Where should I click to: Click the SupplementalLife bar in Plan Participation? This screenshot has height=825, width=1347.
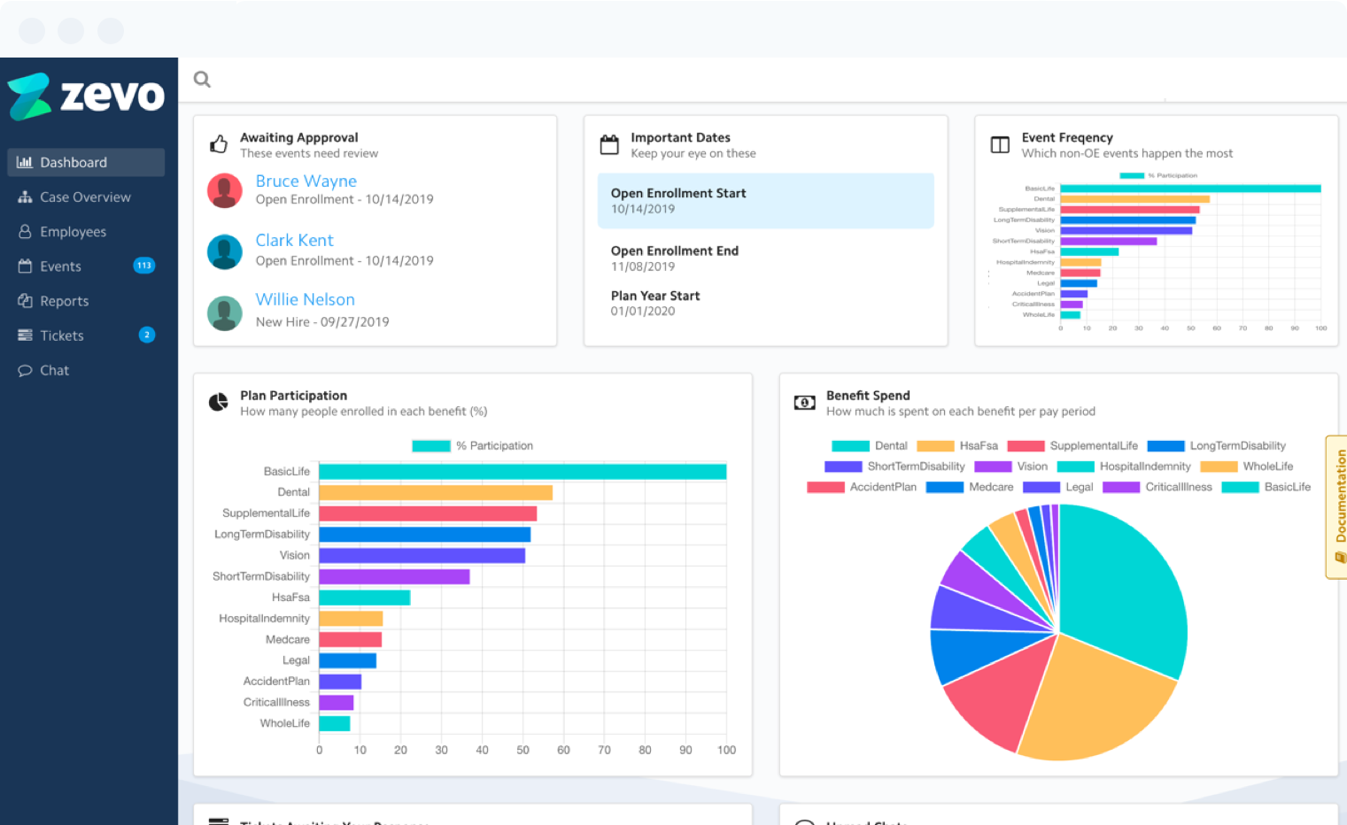click(428, 513)
